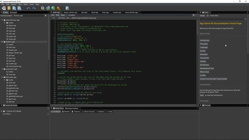Click the code editor horizontal scrollbar
The height and width of the screenshot is (140, 249).
tap(123, 105)
